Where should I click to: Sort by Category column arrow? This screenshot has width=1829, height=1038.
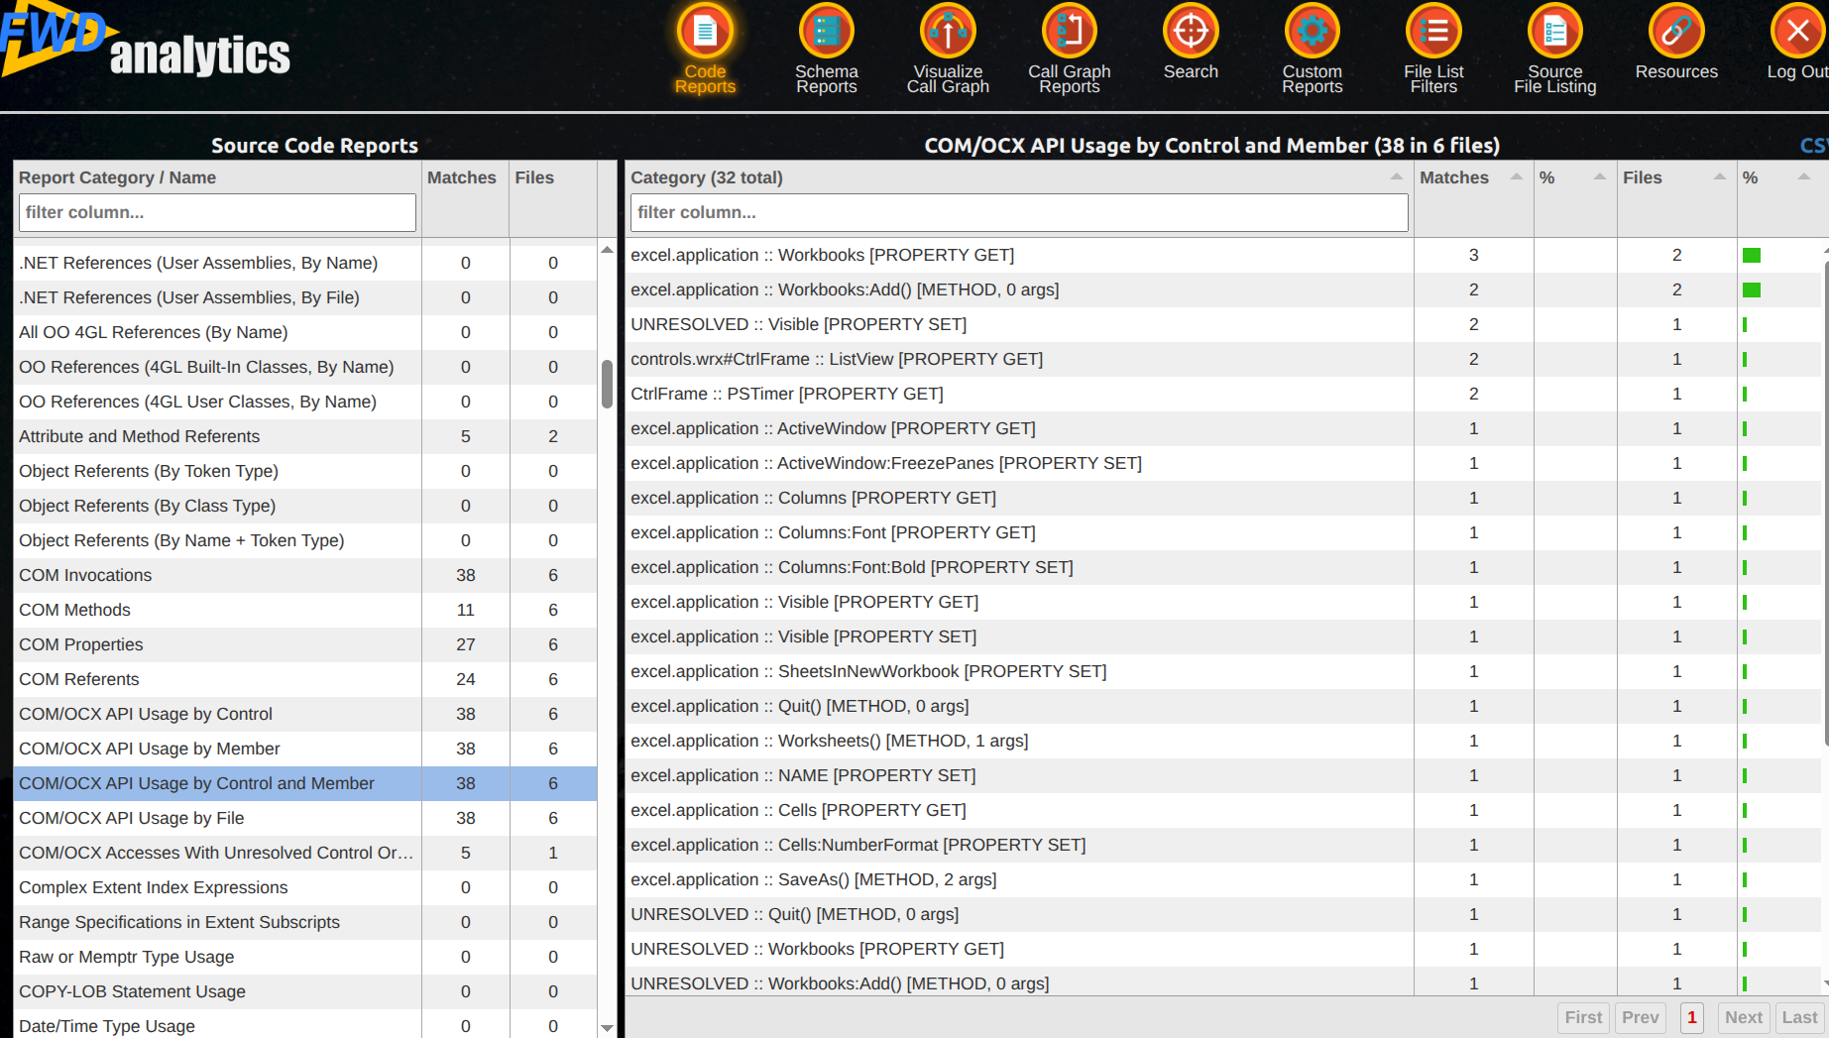[x=1396, y=176]
